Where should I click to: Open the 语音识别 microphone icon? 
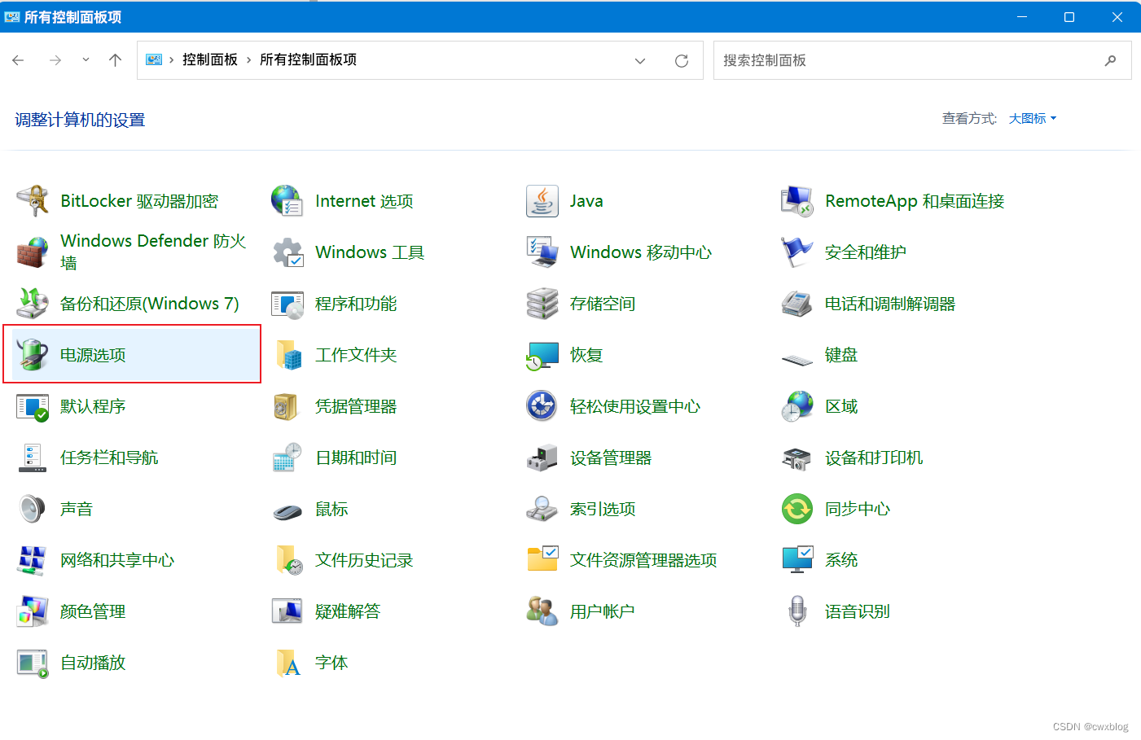coord(797,611)
